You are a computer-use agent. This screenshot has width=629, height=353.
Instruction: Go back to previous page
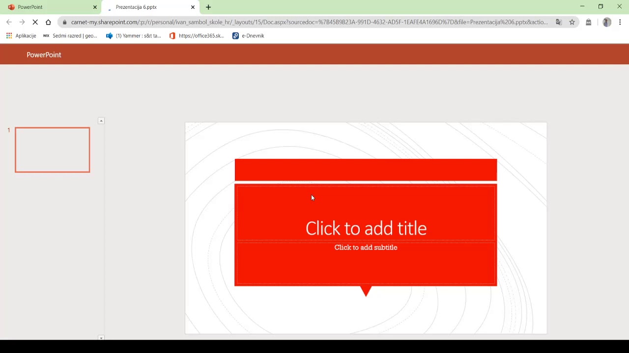pyautogui.click(x=9, y=22)
